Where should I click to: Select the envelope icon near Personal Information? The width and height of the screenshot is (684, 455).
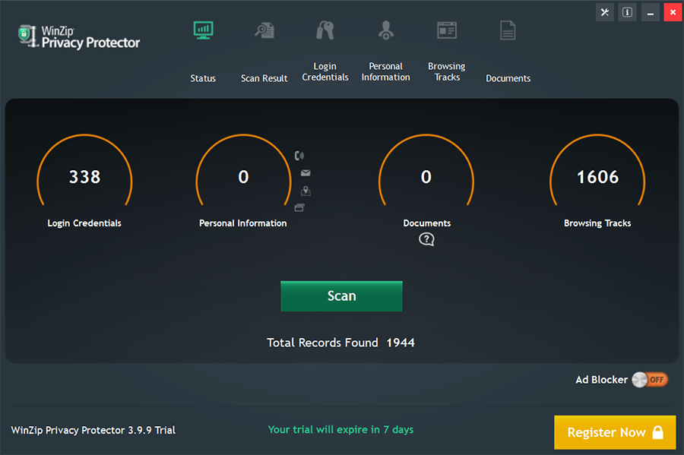[x=305, y=172]
